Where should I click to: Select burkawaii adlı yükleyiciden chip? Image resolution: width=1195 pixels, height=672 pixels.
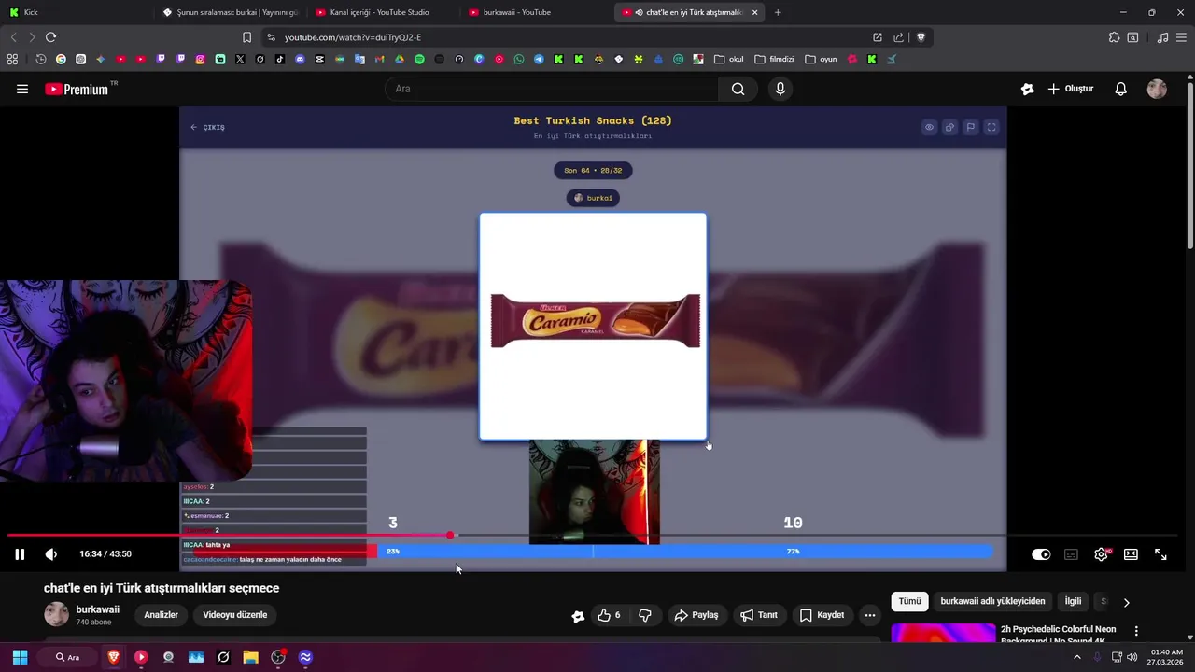coord(992,602)
